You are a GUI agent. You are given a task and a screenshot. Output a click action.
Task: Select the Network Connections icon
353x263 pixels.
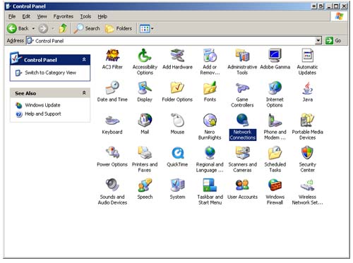click(242, 127)
